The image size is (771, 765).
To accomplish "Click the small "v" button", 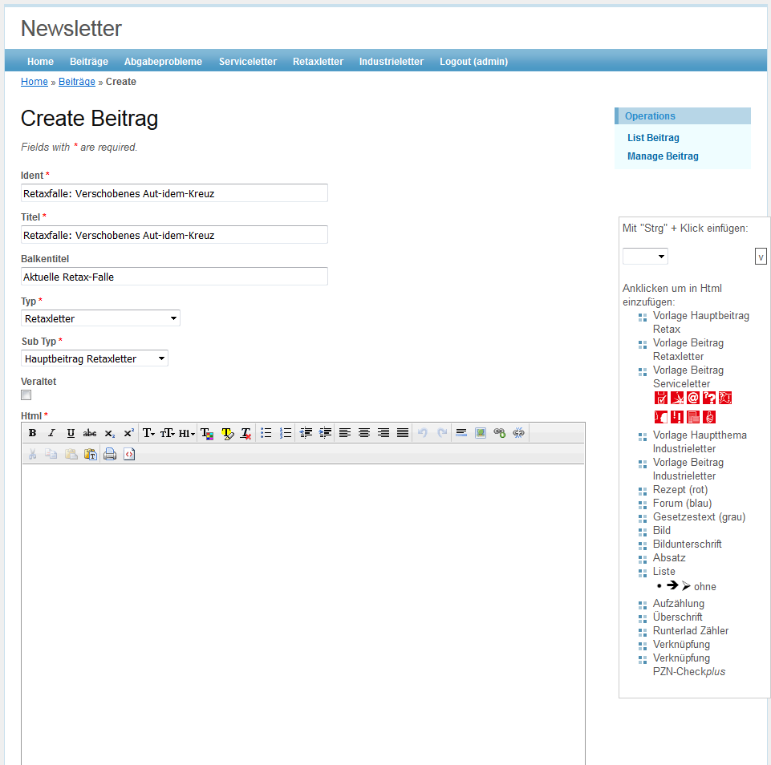I will click(761, 257).
